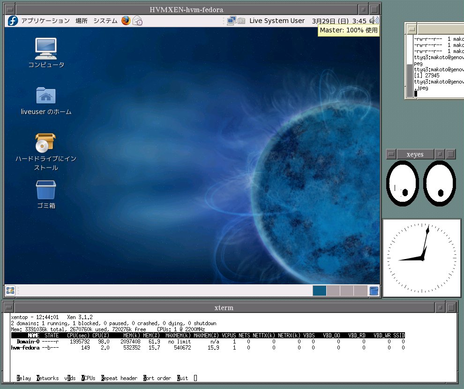This screenshot has width=464, height=389.
Task: Click the [1] 27945 line in terminal
Action: click(427, 76)
